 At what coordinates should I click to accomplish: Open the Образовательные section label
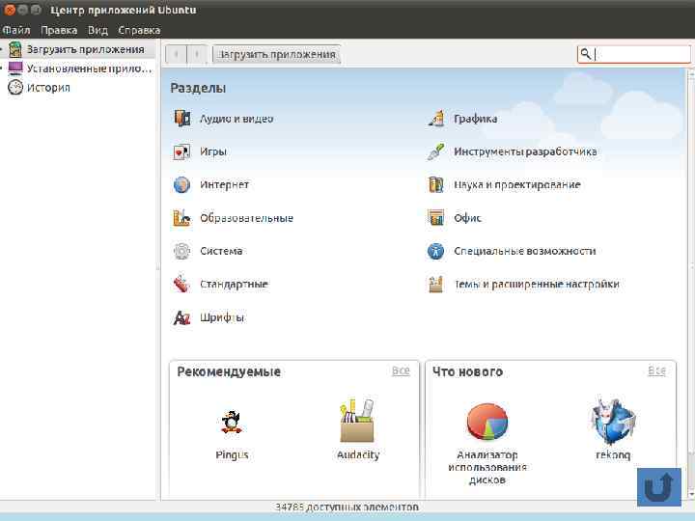(246, 218)
